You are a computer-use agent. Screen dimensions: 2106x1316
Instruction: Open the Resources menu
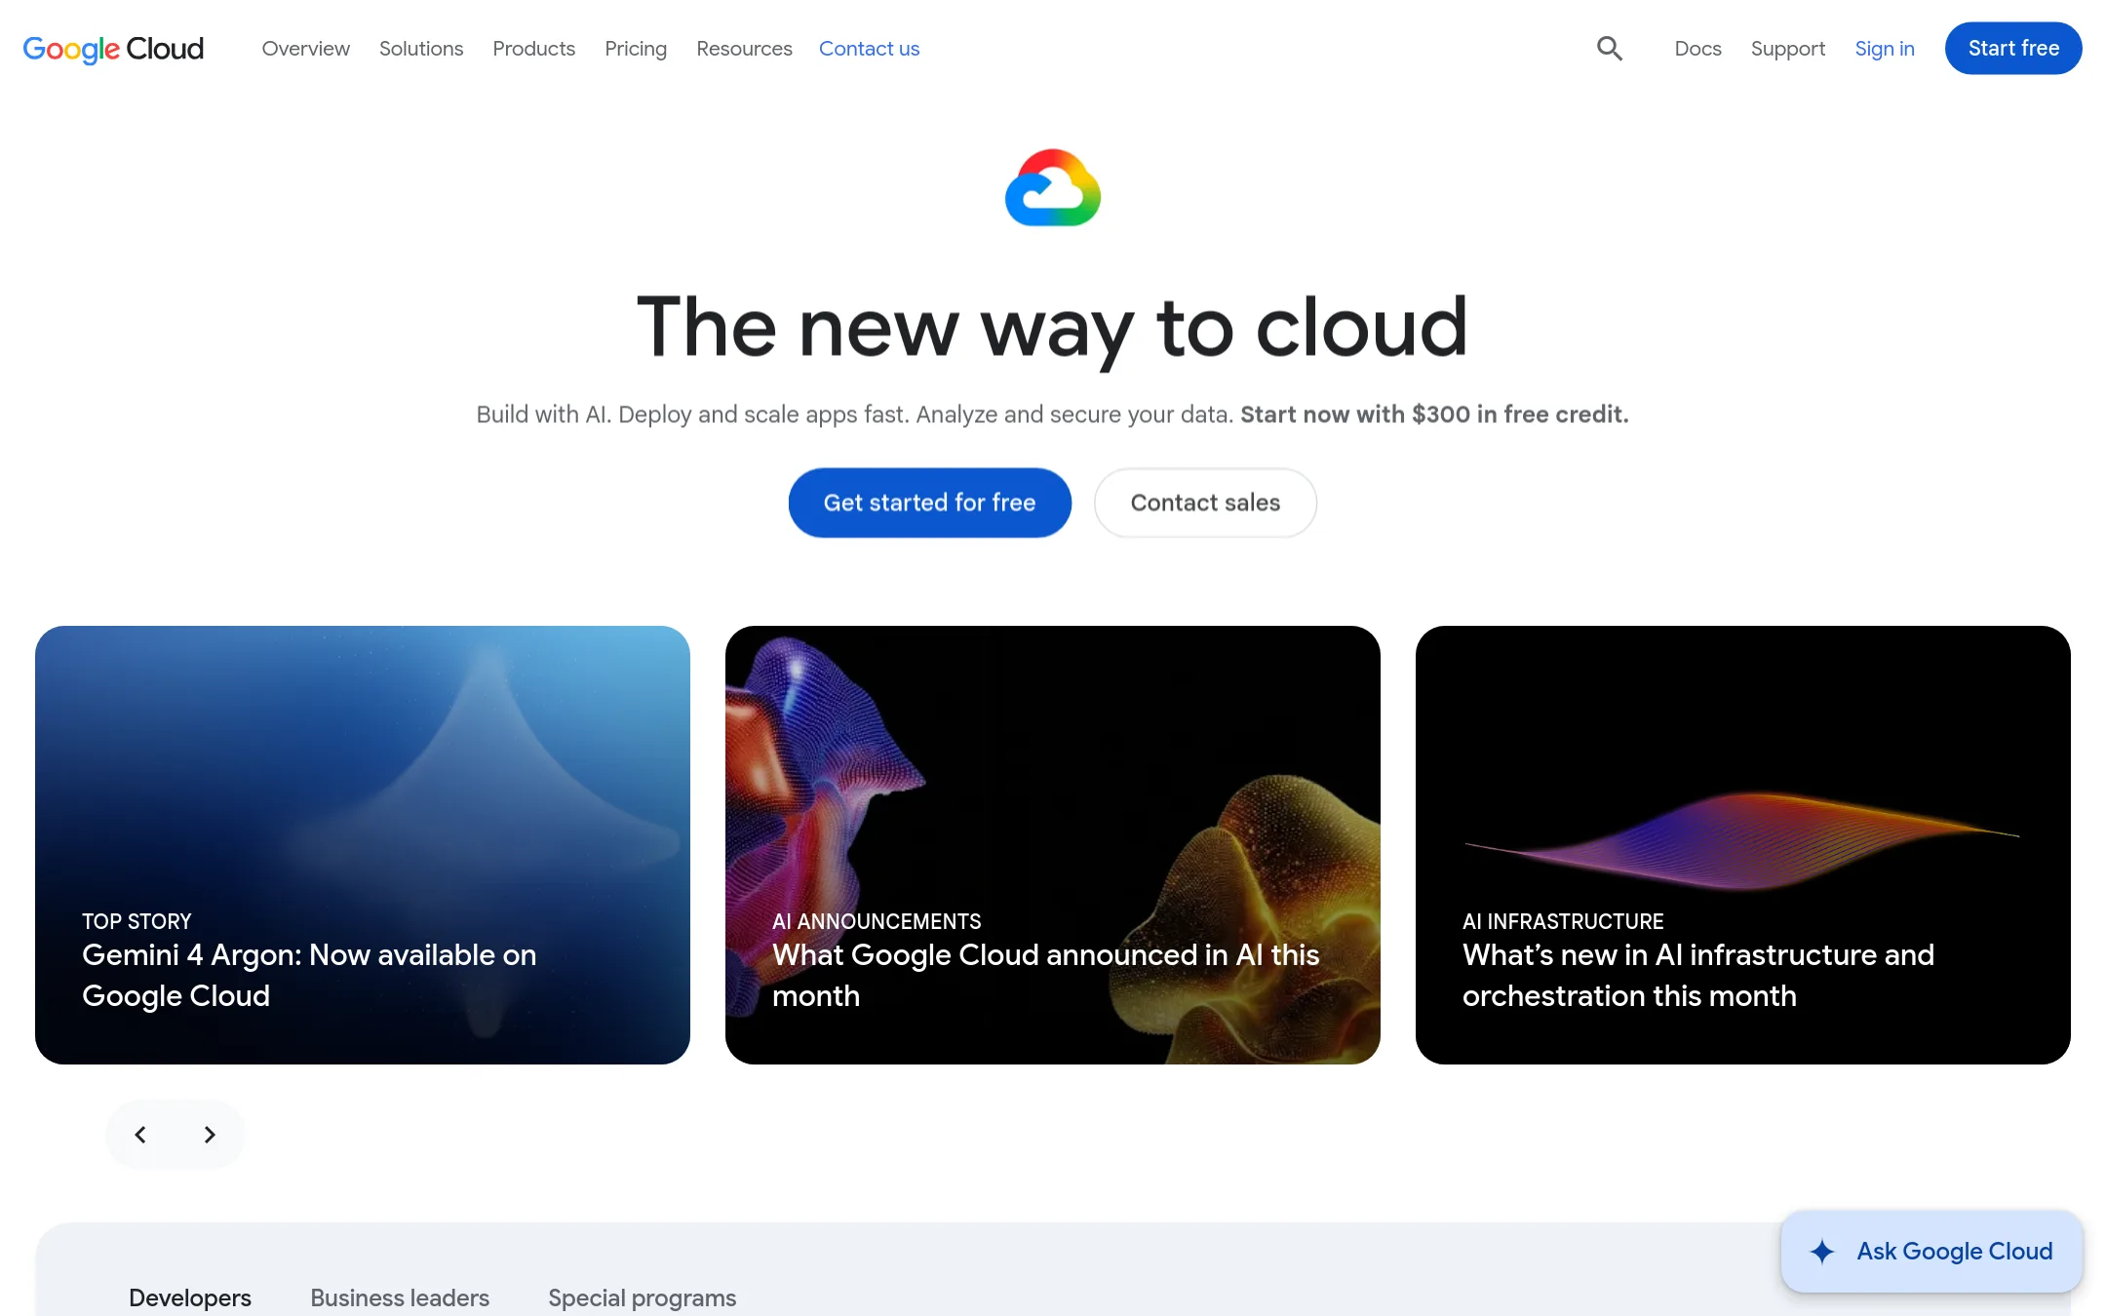745,49
